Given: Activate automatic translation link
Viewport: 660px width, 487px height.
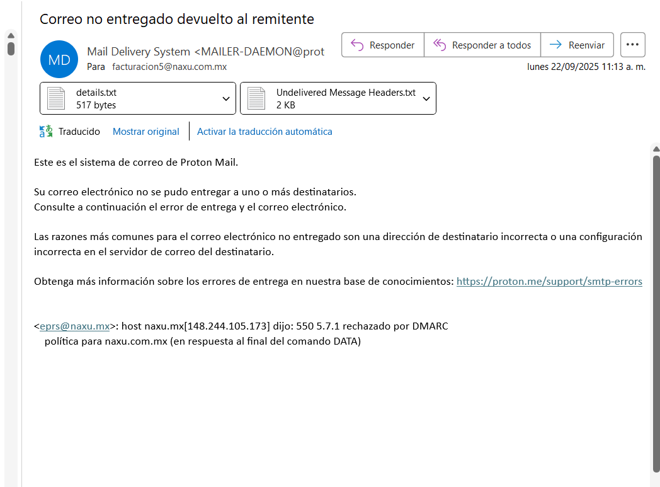Looking at the screenshot, I should [265, 132].
